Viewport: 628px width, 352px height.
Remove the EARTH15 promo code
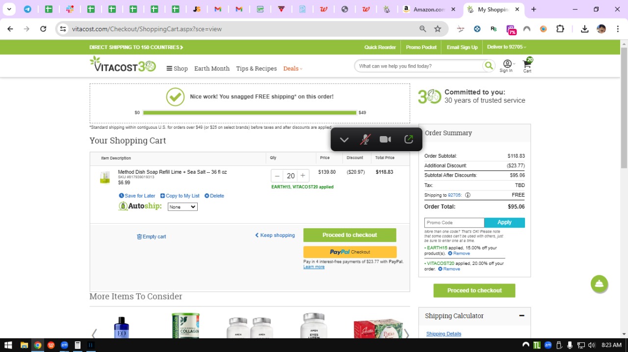pyautogui.click(x=459, y=254)
